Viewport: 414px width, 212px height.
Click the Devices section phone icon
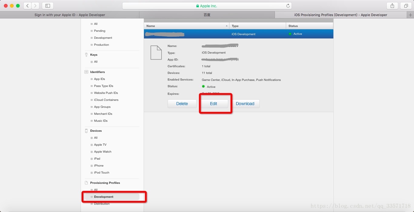86,131
